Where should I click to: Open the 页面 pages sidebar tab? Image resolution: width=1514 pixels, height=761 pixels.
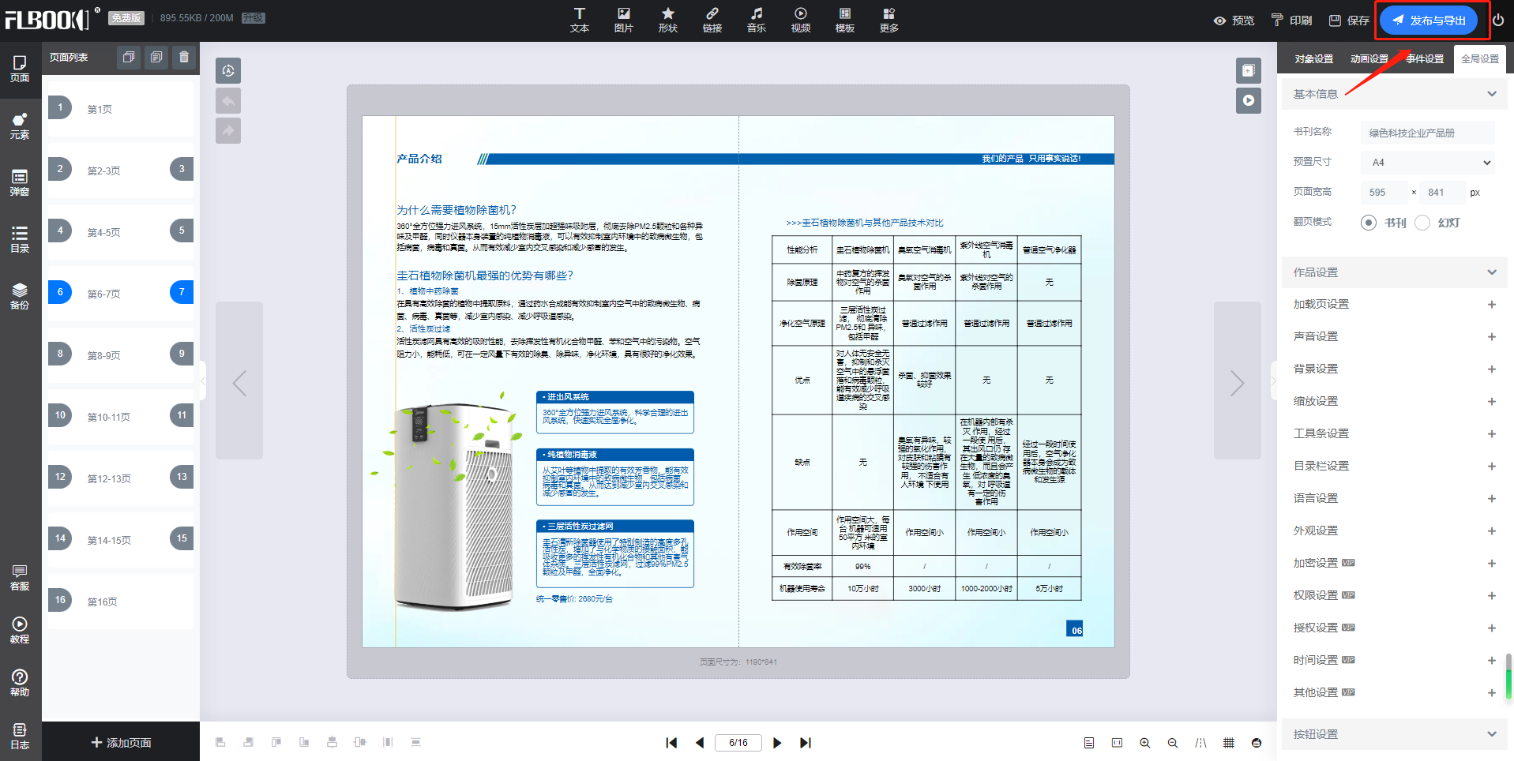tap(20, 69)
